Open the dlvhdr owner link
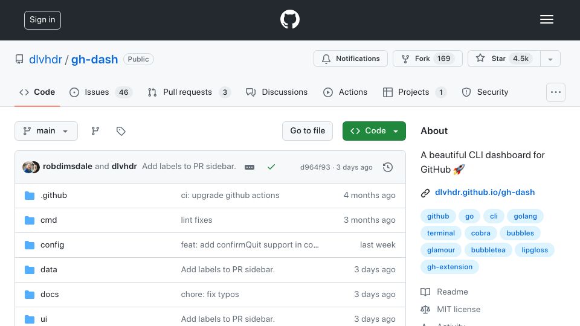The image size is (580, 326). click(x=45, y=59)
